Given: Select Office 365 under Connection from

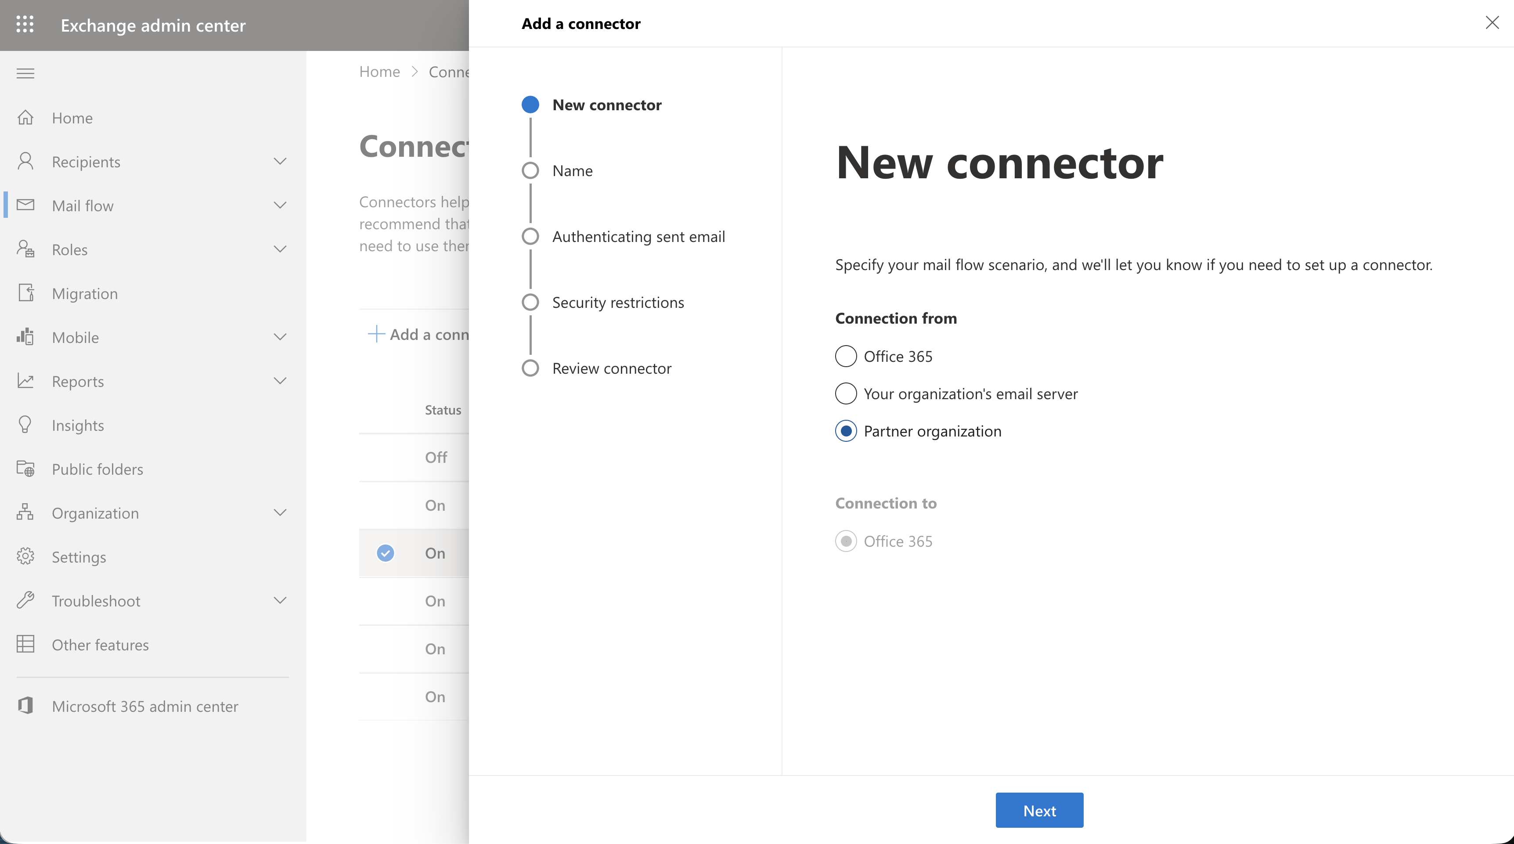Looking at the screenshot, I should (x=846, y=356).
